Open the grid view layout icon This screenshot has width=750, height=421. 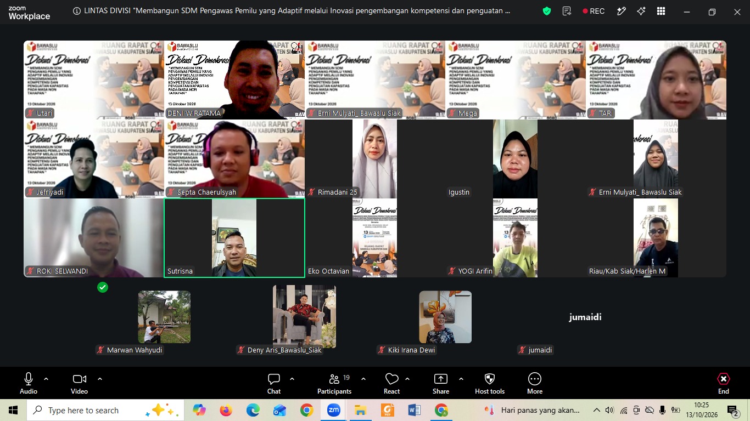click(661, 11)
